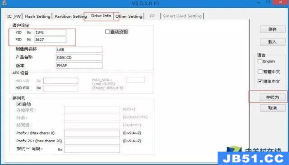Click the 结束值 input field
The image size is (289, 165).
tap(92, 125)
